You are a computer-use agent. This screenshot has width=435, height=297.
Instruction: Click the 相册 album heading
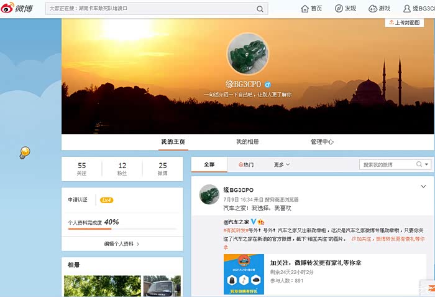[74, 265]
